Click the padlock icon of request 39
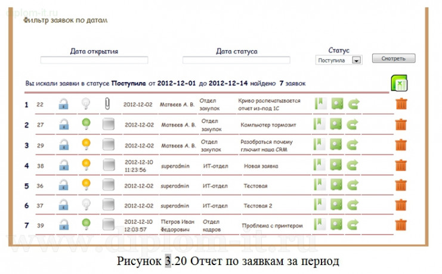 pos(64,225)
